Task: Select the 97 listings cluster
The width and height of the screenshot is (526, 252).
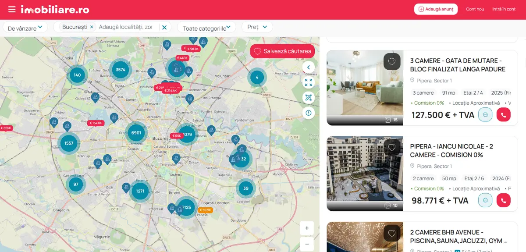Action: click(x=76, y=184)
